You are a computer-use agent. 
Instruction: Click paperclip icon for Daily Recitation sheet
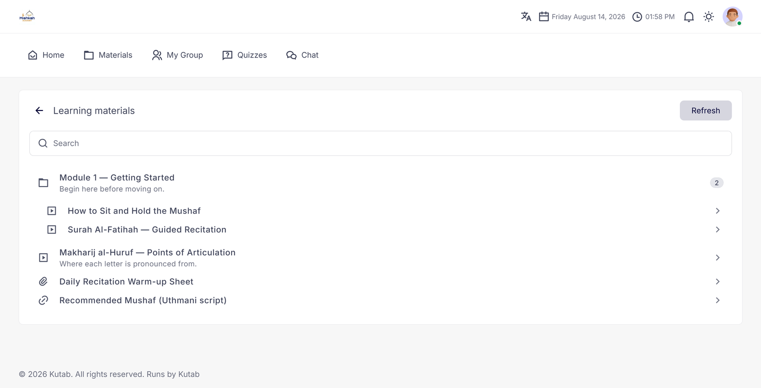[43, 282]
